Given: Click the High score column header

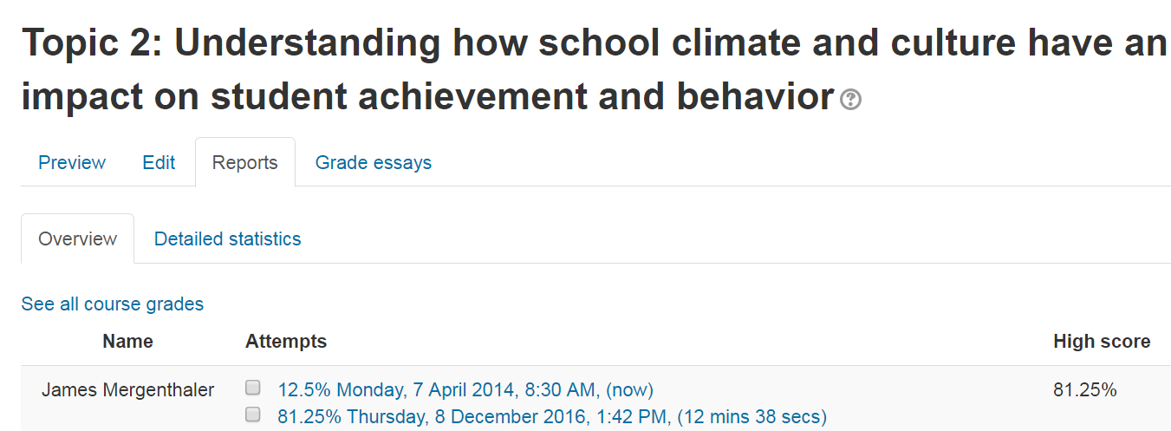Looking at the screenshot, I should click(1102, 342).
